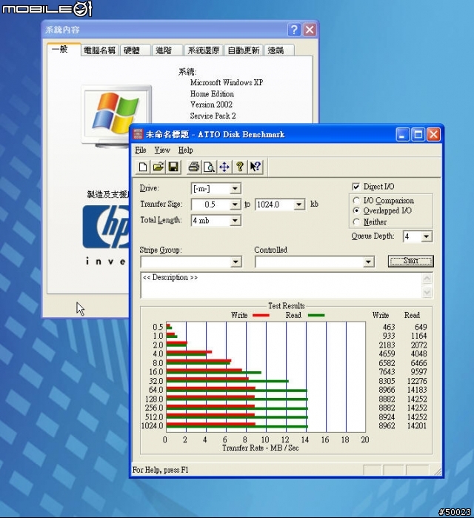474x518 pixels.
Task: Click the 32.0 row Write value 8305
Action: click(387, 381)
